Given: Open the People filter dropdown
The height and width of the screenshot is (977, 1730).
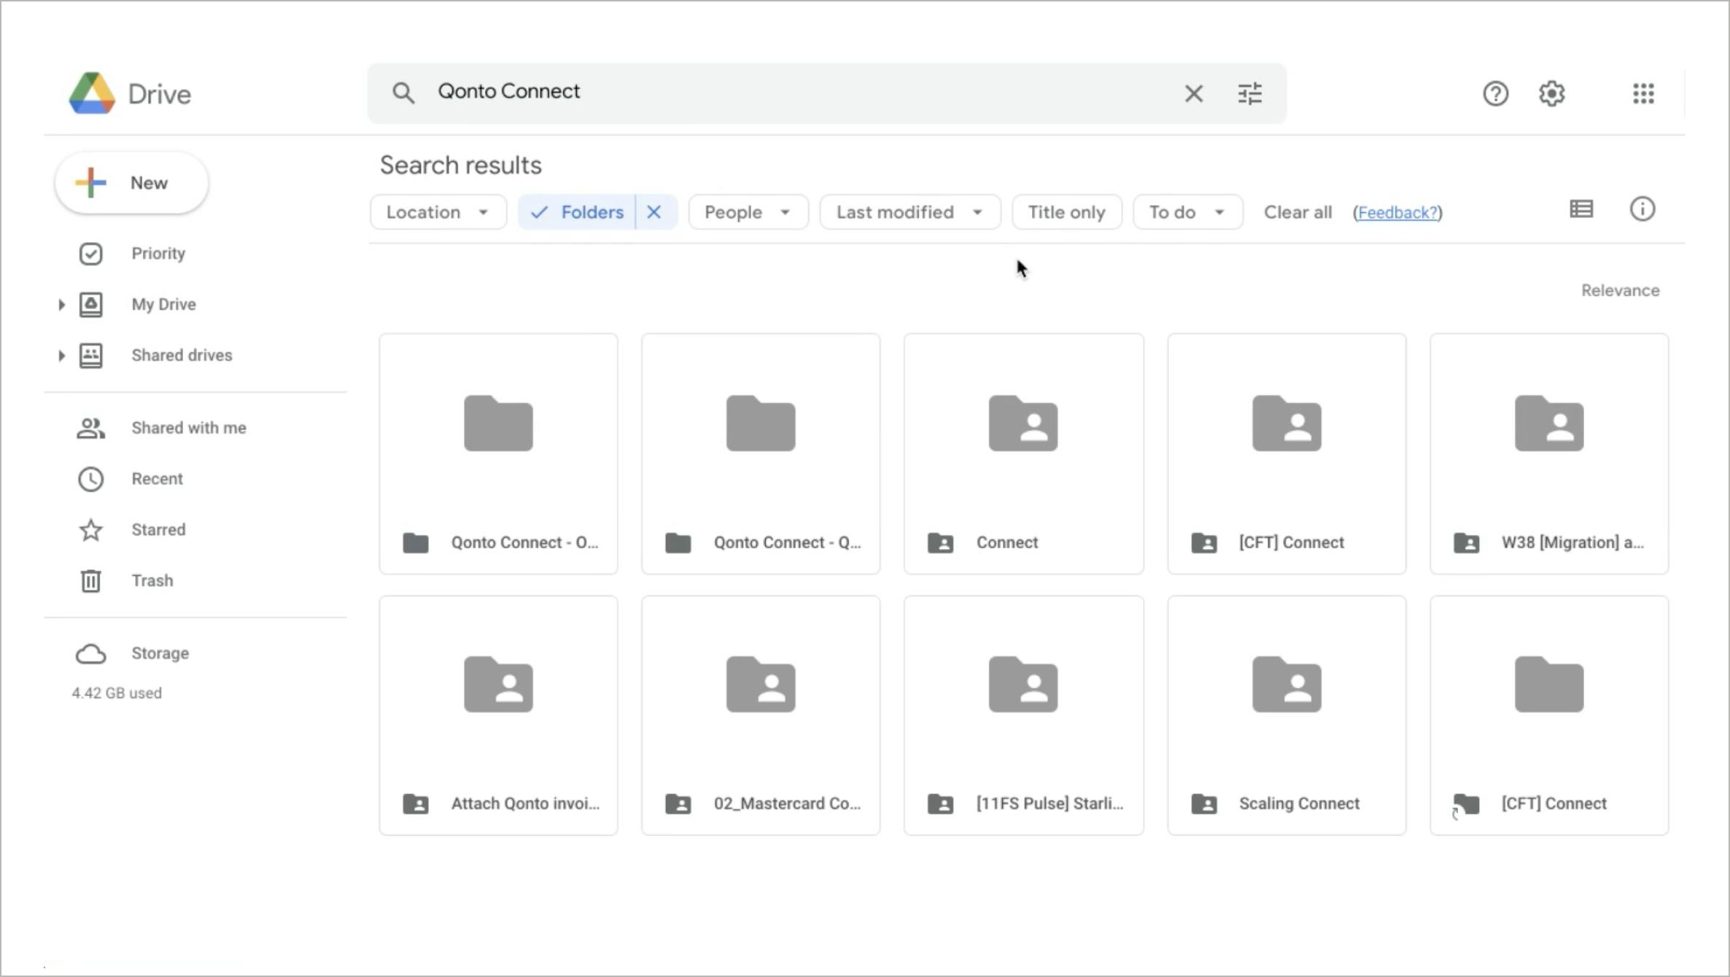Looking at the screenshot, I should pos(747,211).
